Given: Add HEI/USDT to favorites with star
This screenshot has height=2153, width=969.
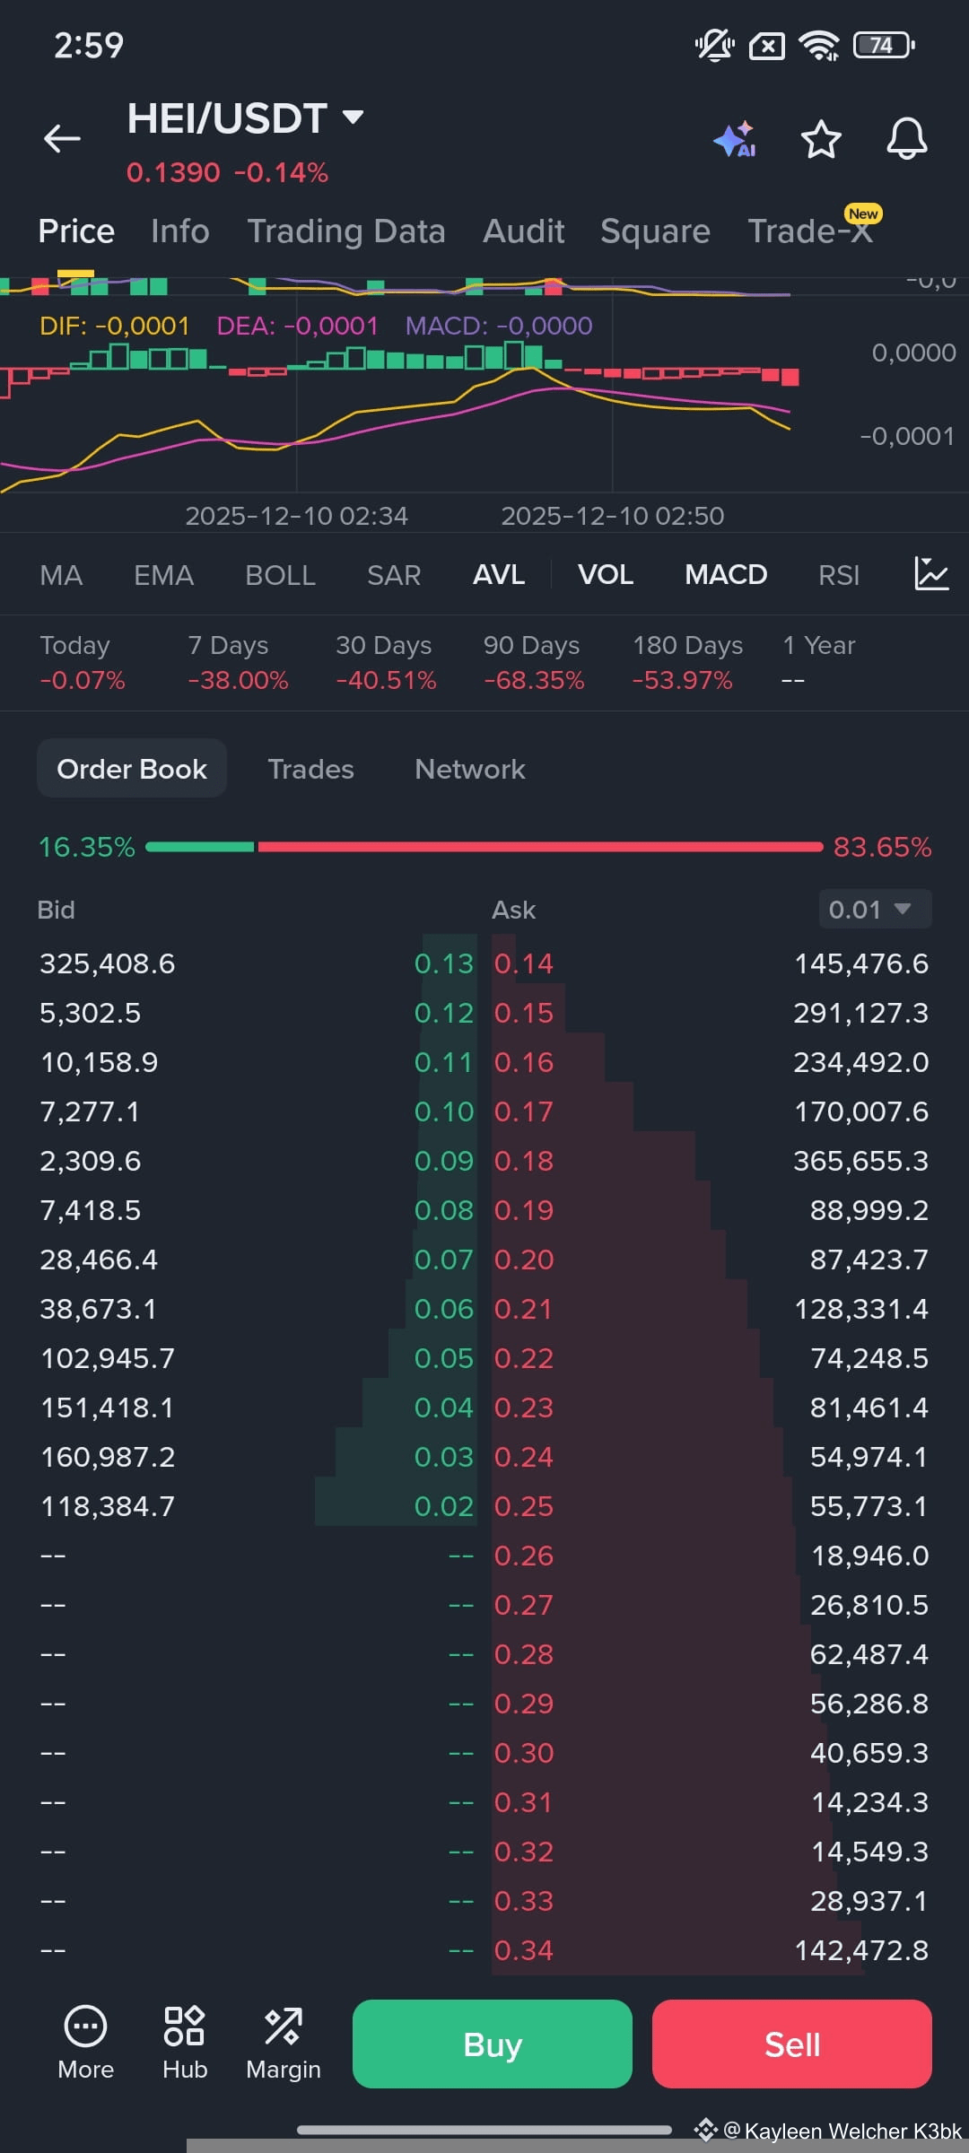Looking at the screenshot, I should [x=821, y=139].
